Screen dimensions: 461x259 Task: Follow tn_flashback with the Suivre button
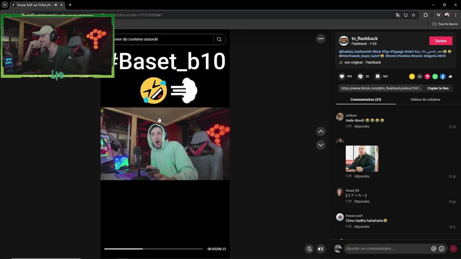coord(440,41)
